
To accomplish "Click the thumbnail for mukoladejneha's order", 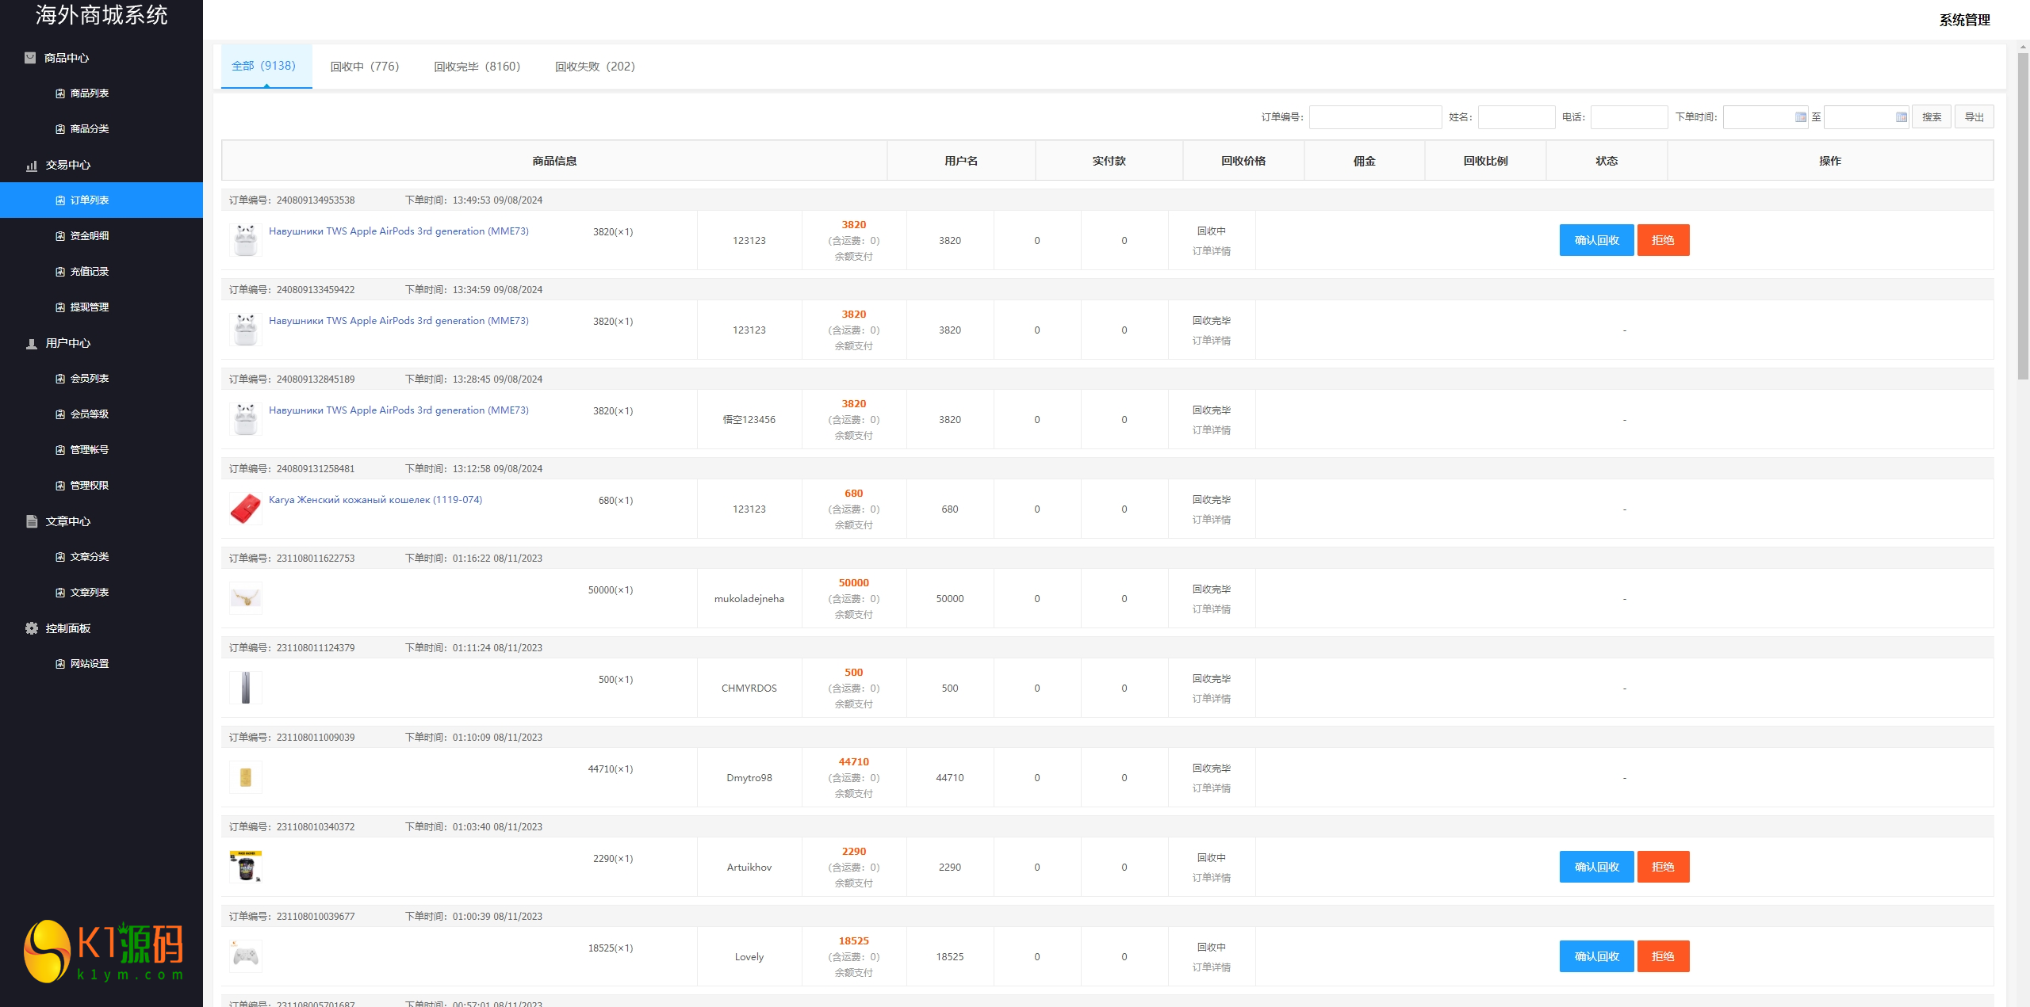I will 246,598.
